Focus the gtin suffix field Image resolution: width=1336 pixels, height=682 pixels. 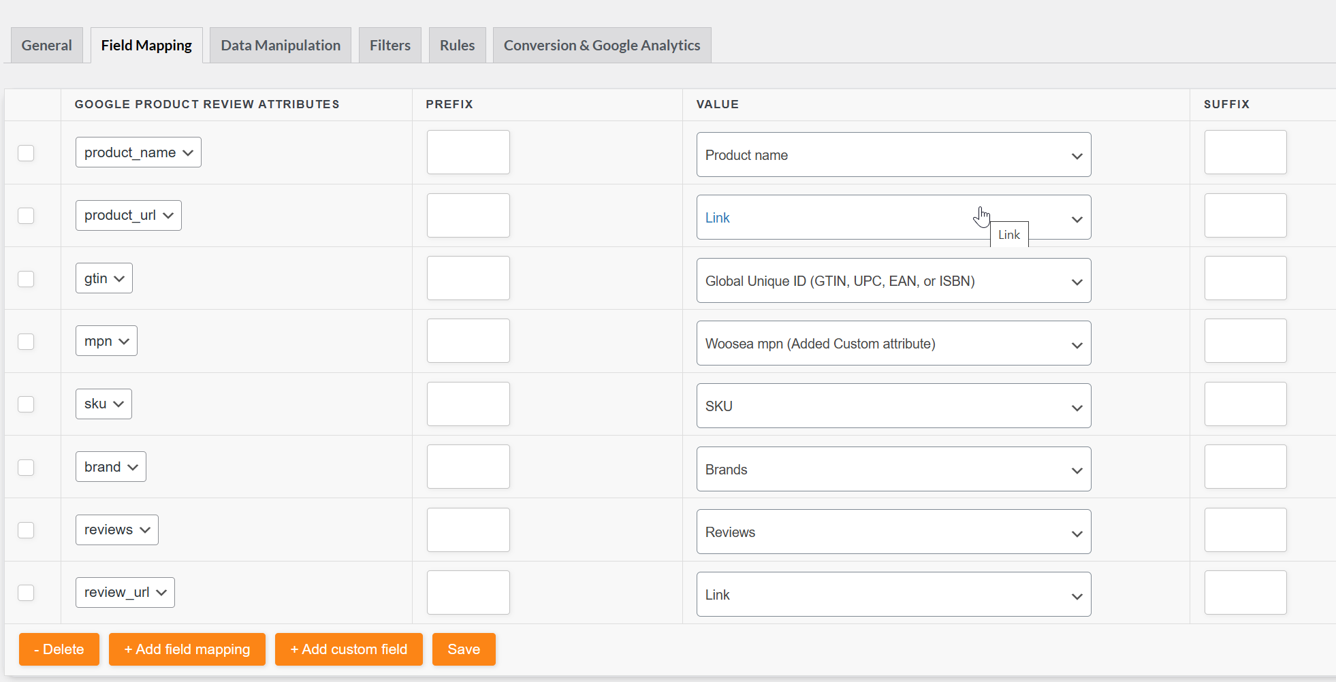click(1245, 278)
